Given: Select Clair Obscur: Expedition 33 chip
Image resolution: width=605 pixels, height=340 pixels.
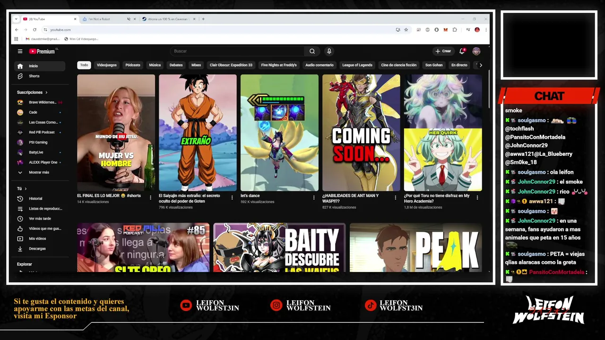Looking at the screenshot, I should coord(231,65).
